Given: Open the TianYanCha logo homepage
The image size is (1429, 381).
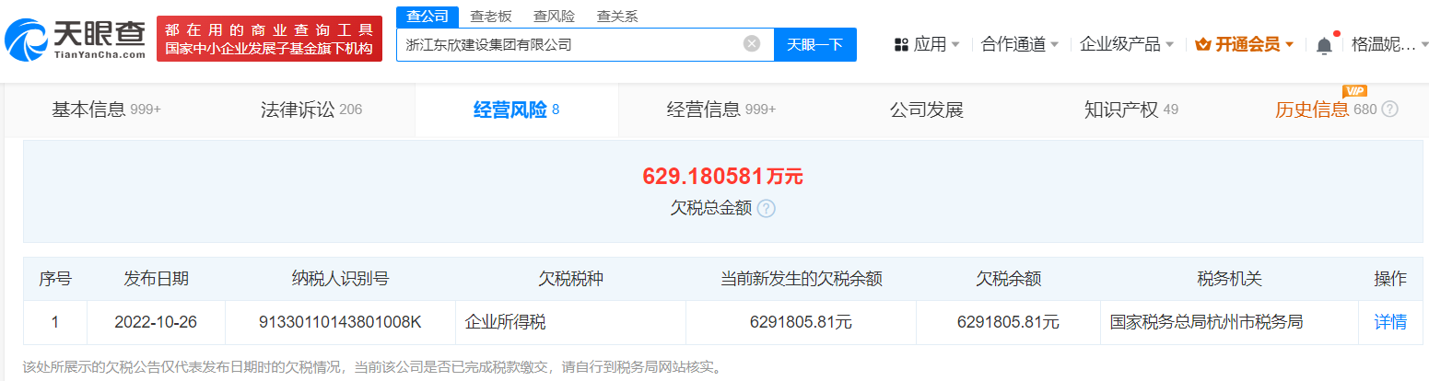Looking at the screenshot, I should tap(76, 40).
